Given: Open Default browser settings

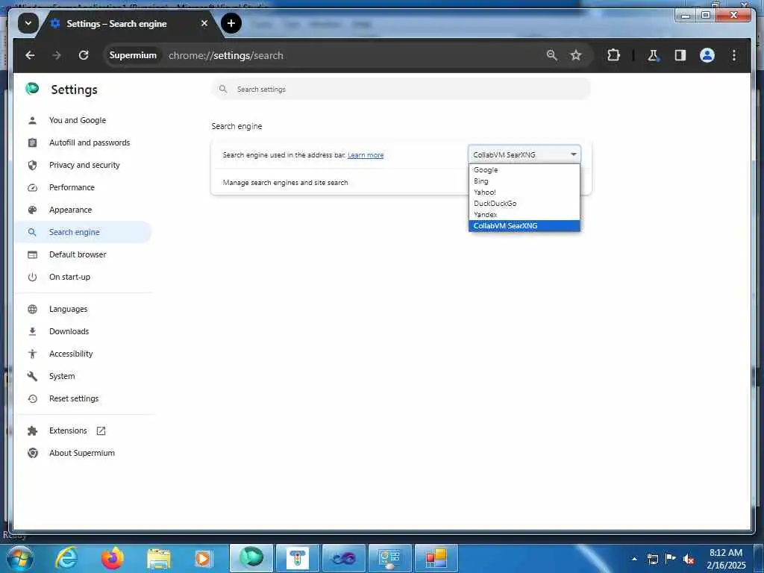Looking at the screenshot, I should (78, 255).
